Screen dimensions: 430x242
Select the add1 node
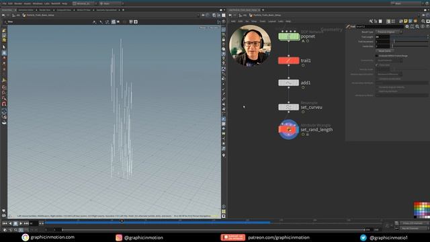288,83
